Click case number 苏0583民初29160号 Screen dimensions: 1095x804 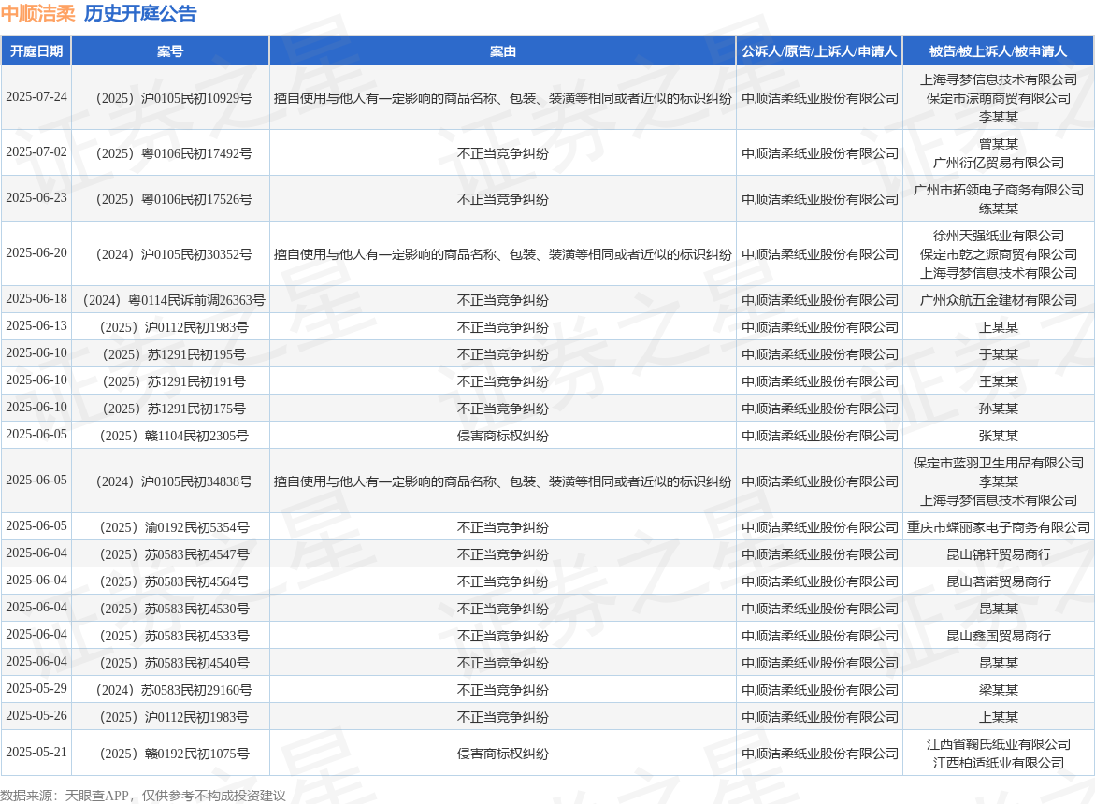174,691
